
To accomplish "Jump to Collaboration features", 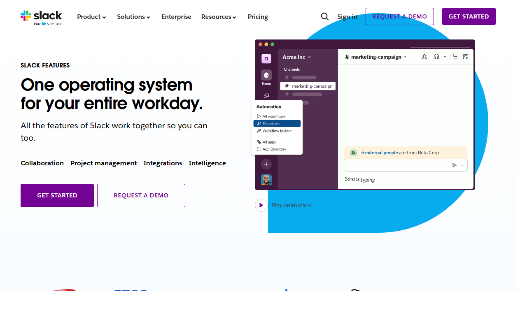I will tap(42, 163).
